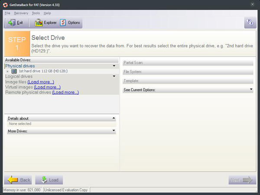Open the Tools menu
The width and height of the screenshot is (260, 195).
[x=36, y=13]
